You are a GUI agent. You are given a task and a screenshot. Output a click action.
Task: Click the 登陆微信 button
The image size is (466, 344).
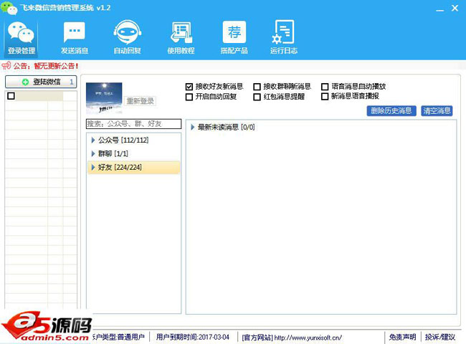[41, 82]
